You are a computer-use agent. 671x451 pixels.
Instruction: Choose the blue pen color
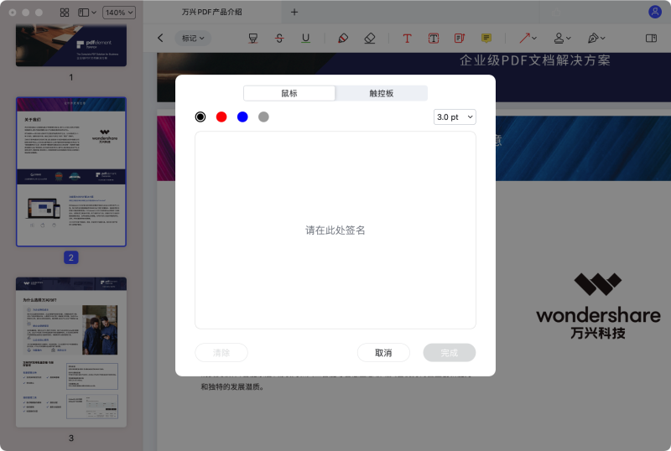tap(242, 117)
